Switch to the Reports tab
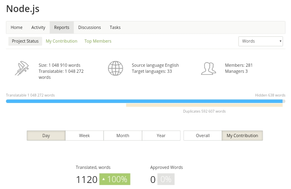This screenshot has height=189, width=291. point(62,27)
